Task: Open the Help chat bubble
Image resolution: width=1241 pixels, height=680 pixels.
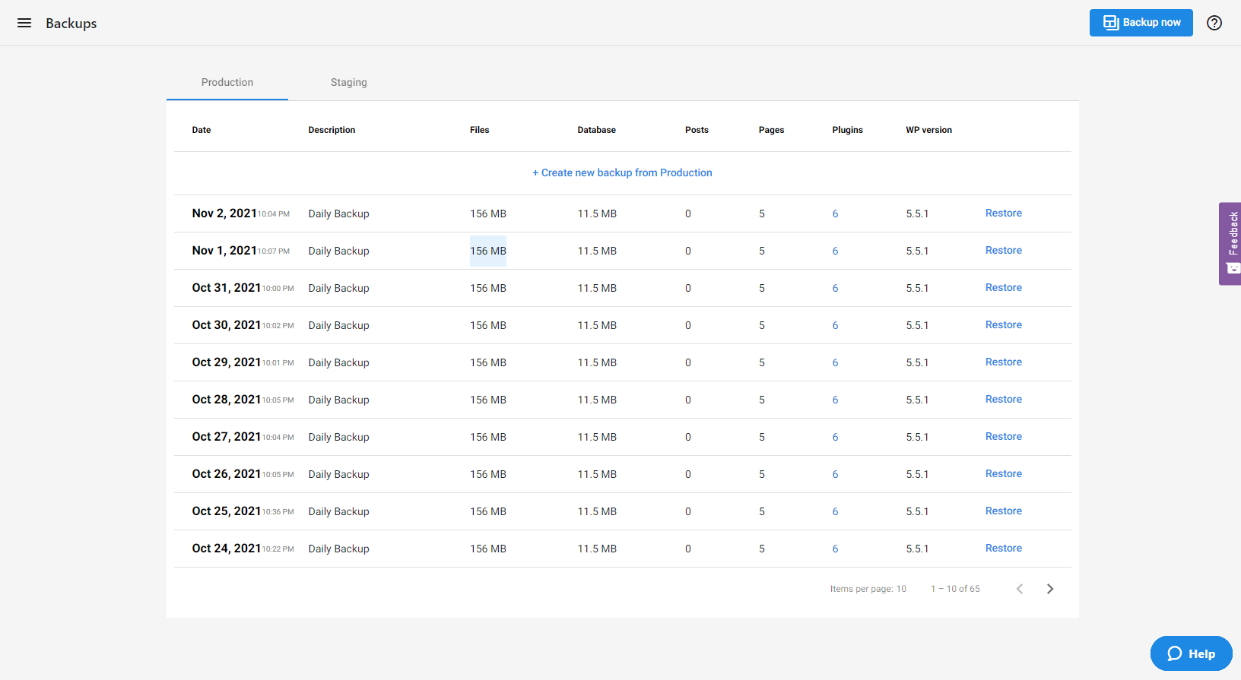Action: point(1191,653)
